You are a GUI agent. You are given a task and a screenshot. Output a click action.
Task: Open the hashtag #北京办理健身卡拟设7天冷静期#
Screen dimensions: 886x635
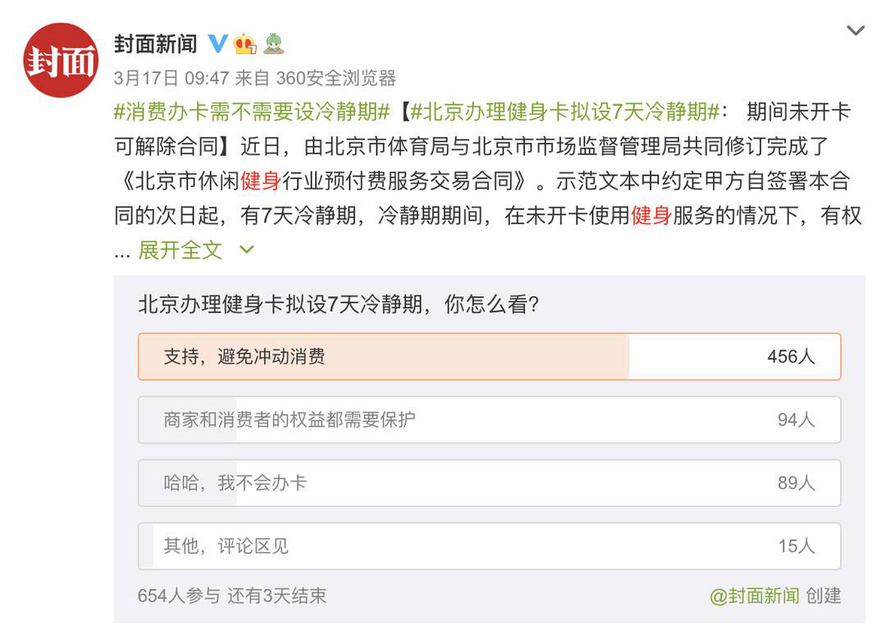pyautogui.click(x=564, y=112)
